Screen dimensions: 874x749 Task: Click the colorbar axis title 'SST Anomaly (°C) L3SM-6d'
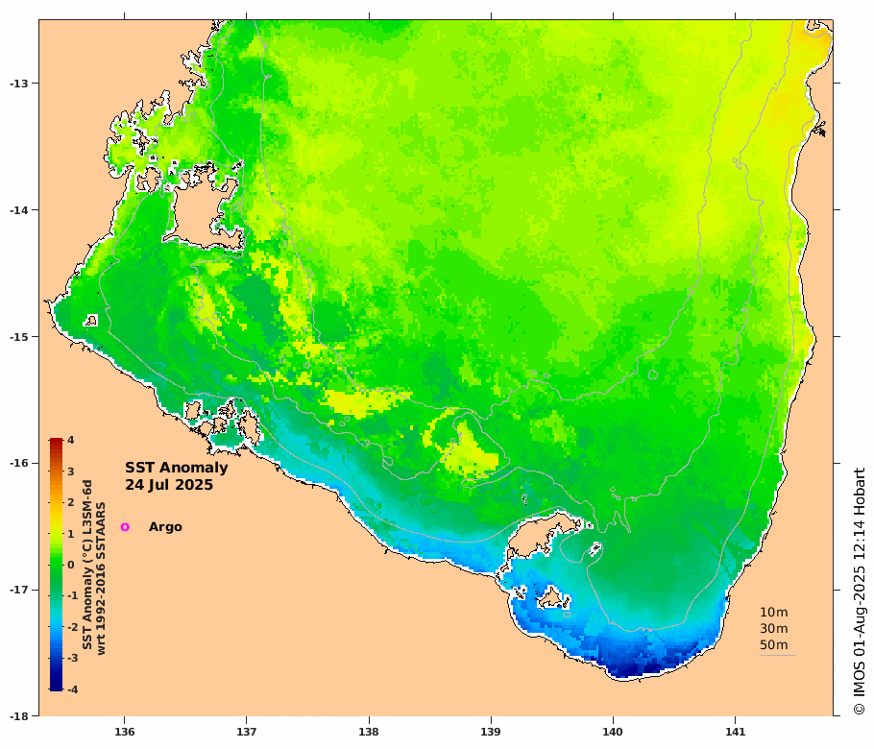87,565
